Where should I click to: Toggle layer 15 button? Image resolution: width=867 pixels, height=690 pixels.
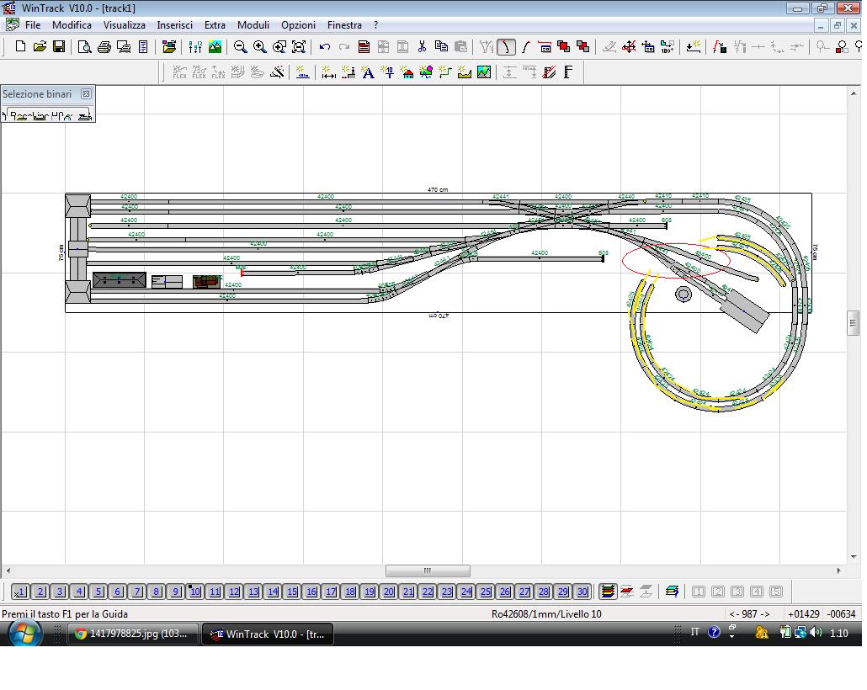[x=292, y=592]
